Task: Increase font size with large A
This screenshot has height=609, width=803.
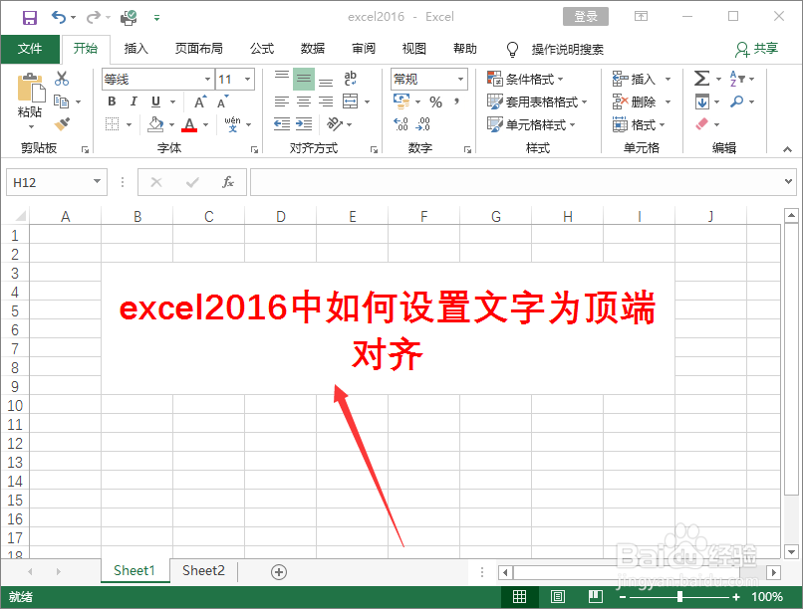Action: coord(200,101)
